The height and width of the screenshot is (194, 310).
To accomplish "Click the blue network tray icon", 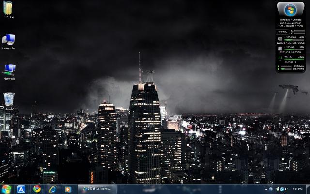I will tap(282, 189).
